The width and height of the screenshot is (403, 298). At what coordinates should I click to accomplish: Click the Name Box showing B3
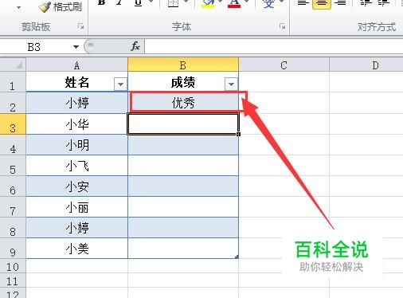pos(34,47)
